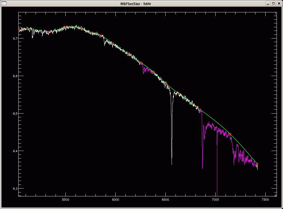Minimize the MkFluxStar window
283x209 pixels.
pos(268,3)
